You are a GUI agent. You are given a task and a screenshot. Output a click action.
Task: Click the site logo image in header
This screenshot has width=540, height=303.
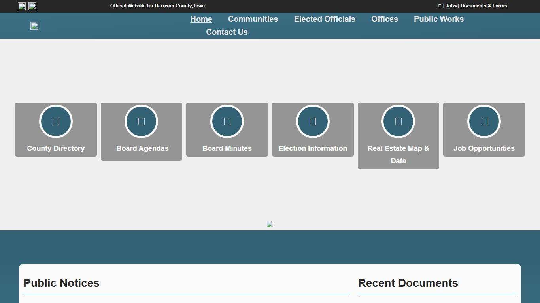[x=34, y=26]
